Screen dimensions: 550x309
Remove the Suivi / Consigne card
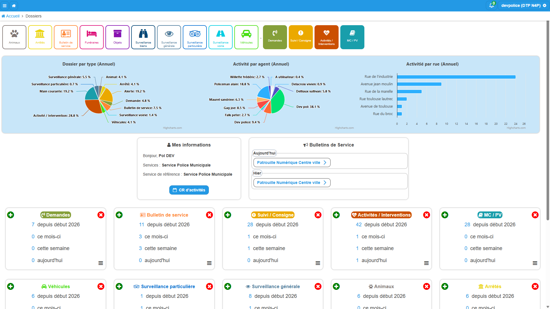[318, 215]
